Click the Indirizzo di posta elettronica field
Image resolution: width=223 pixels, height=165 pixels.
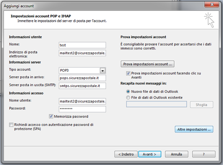(82, 53)
